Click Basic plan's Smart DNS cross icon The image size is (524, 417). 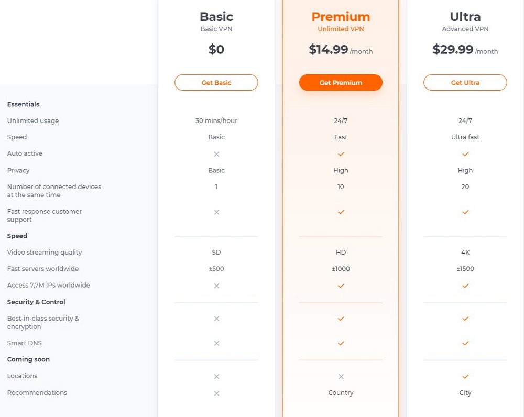tap(216, 343)
